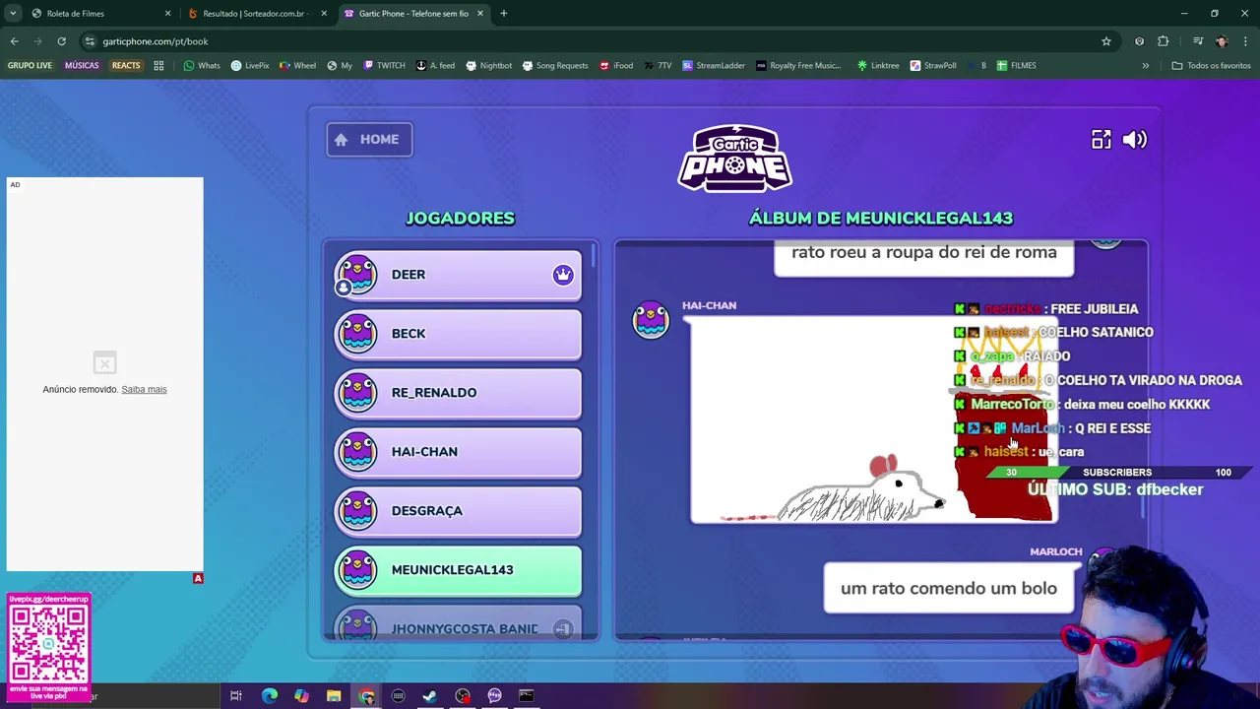
Task: Click the HAI-CHAN avatar beside the drawing
Action: tap(651, 320)
